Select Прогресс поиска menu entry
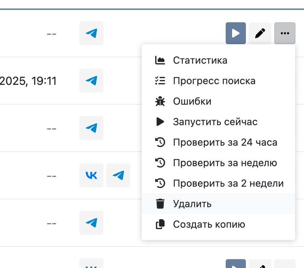Image resolution: width=304 pixels, height=268 pixels. (214, 81)
